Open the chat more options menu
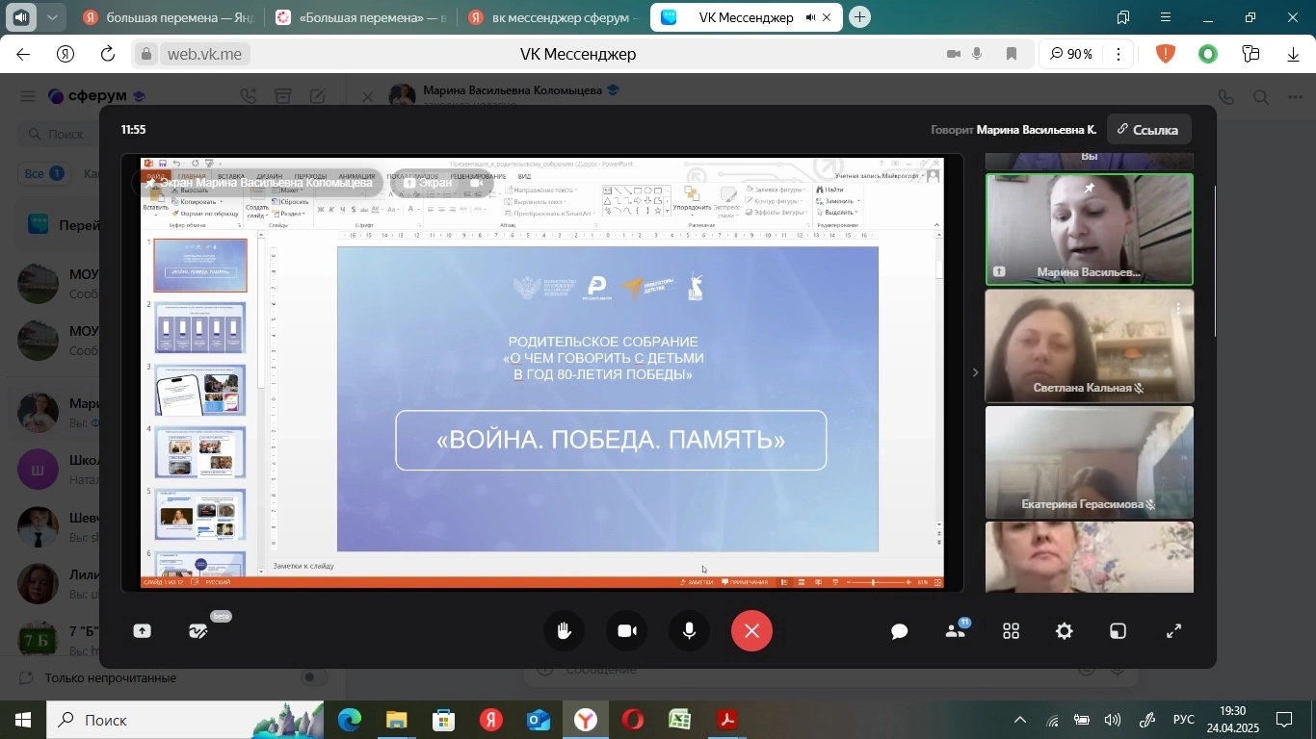The height and width of the screenshot is (739, 1316). [x=1297, y=96]
